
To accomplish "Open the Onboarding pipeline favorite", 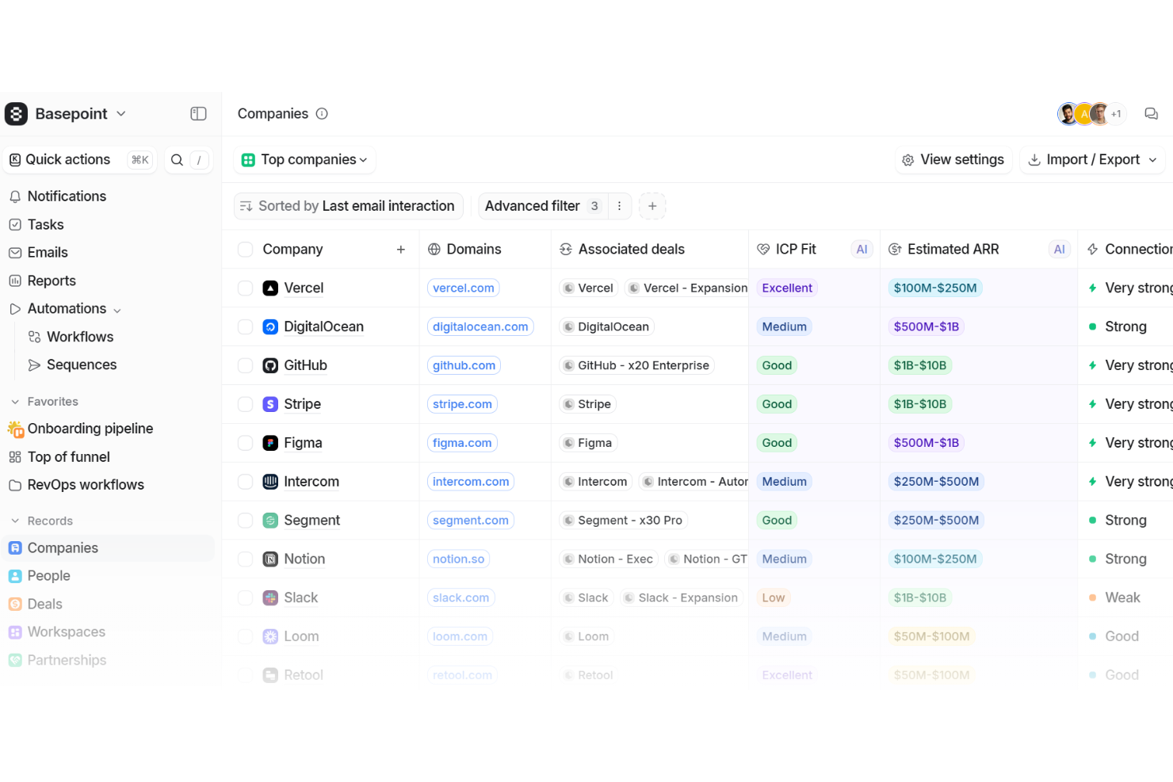I will point(90,429).
